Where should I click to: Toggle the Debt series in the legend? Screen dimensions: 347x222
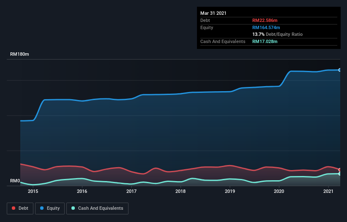click(19, 208)
